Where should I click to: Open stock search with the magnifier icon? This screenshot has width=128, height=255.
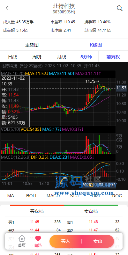tap(120, 8)
